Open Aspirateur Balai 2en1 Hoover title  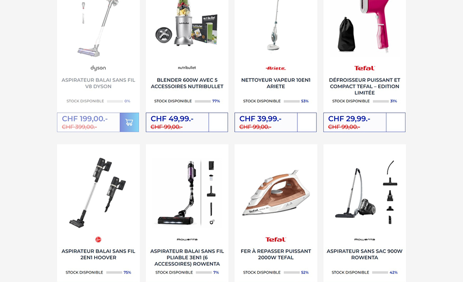[98, 254]
